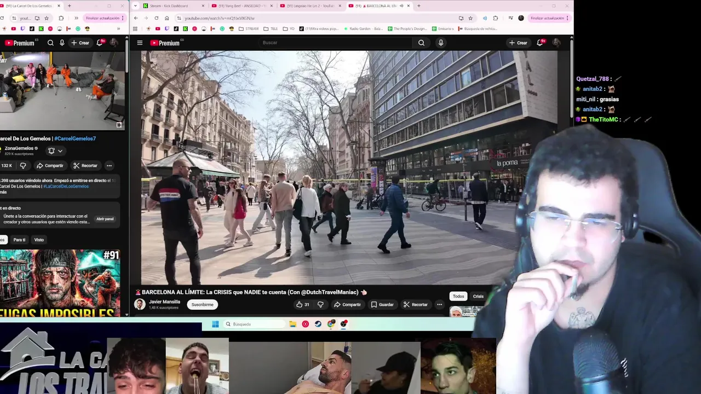Reload page in the right browser window
This screenshot has width=701, height=394.
156,18
